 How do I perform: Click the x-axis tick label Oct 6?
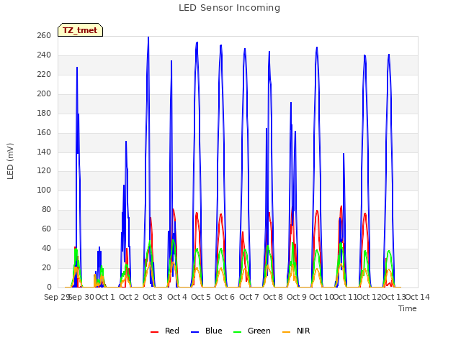click(225, 297)
